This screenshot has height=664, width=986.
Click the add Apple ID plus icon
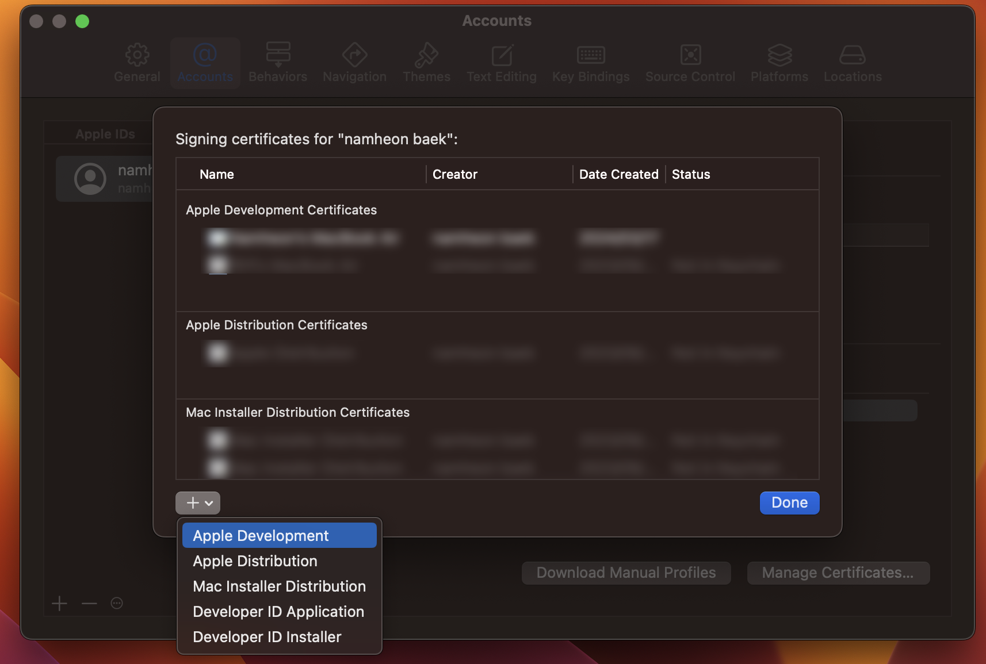[x=59, y=603]
